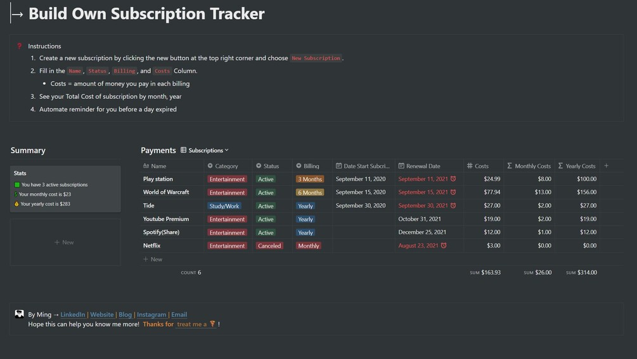Click the Build Own Subscription Tracker title
The width and height of the screenshot is (637, 359).
tap(146, 14)
